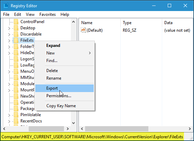Select the RecentDocs folder icon
This screenshot has height=141, width=194.
pos(16,121)
